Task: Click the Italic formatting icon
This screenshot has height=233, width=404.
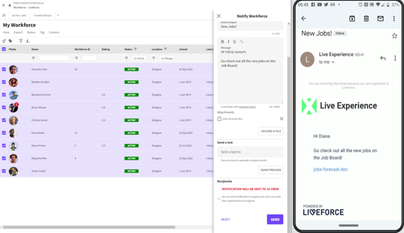Action: coord(229,42)
